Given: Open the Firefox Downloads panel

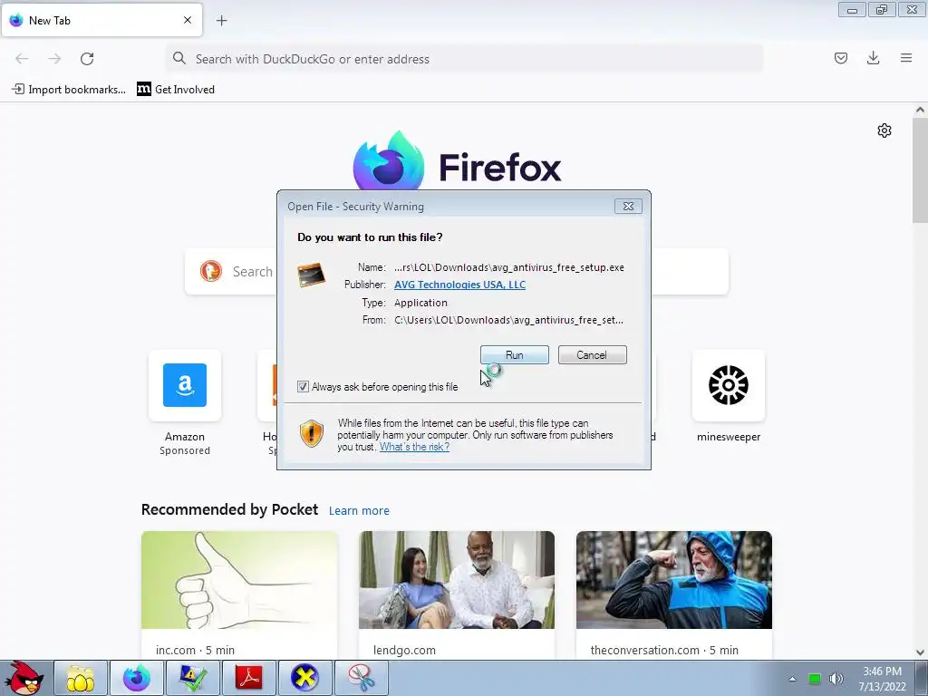Looking at the screenshot, I should coord(873,58).
